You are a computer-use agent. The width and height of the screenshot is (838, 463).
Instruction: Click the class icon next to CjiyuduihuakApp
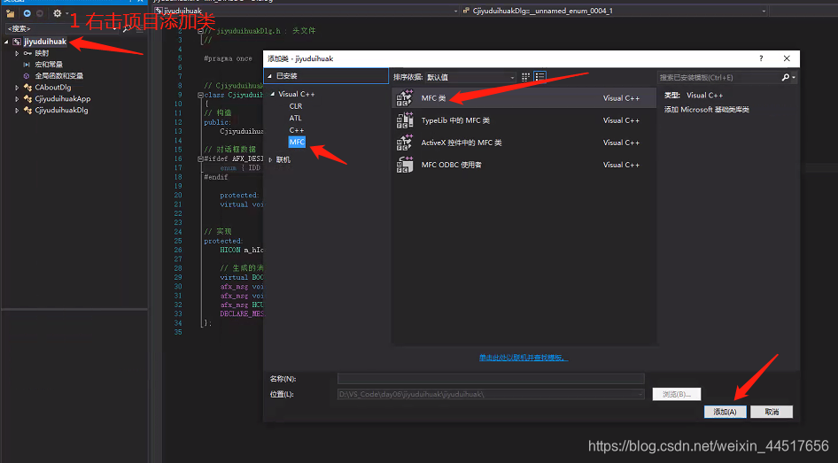tap(27, 99)
